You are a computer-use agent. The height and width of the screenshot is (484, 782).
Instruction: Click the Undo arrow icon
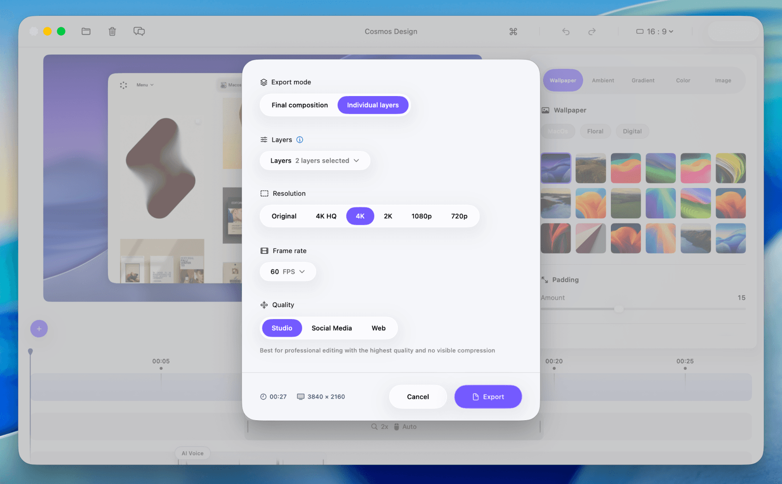point(566,31)
